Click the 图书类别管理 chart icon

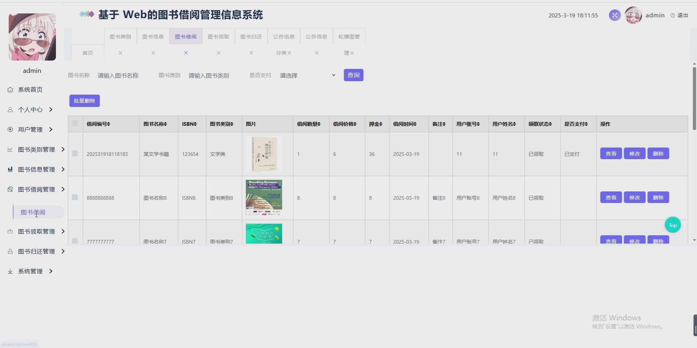tap(10, 149)
